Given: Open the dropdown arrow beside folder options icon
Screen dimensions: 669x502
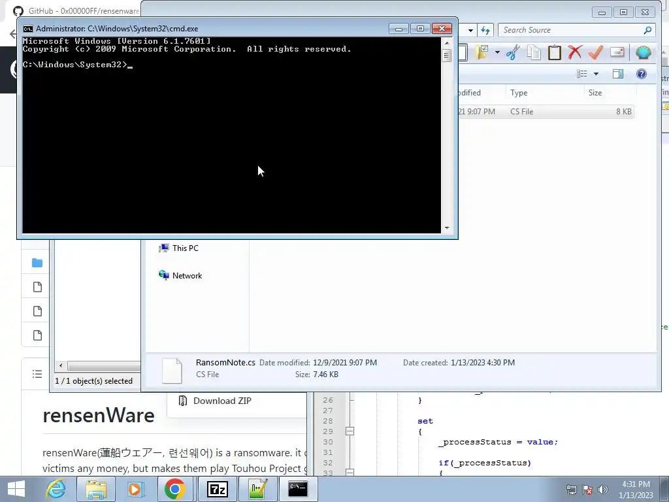Looking at the screenshot, I should click(x=497, y=52).
